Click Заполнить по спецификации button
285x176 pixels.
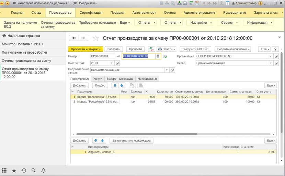point(131,141)
